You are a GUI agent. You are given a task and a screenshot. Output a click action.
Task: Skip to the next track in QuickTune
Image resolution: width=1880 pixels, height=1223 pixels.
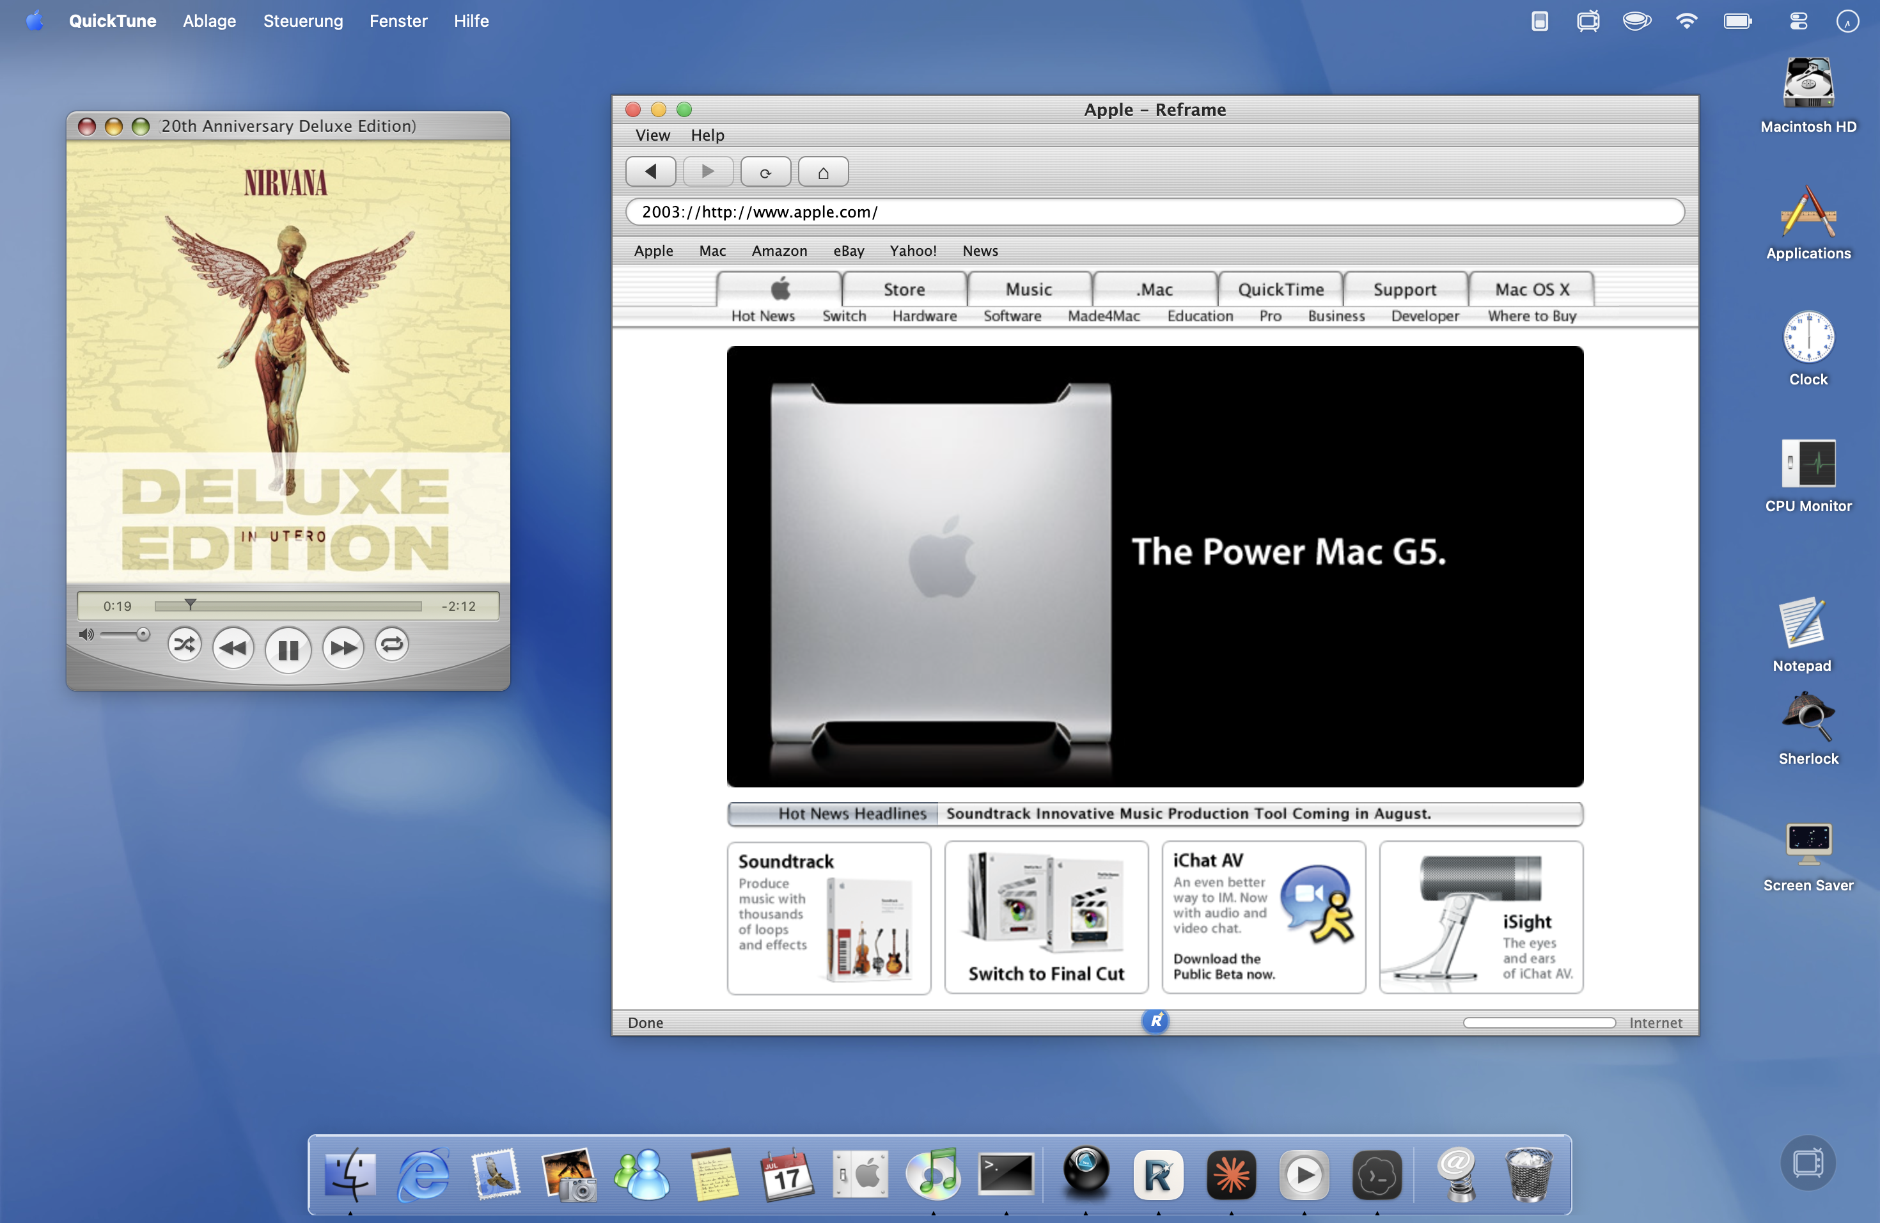point(343,648)
